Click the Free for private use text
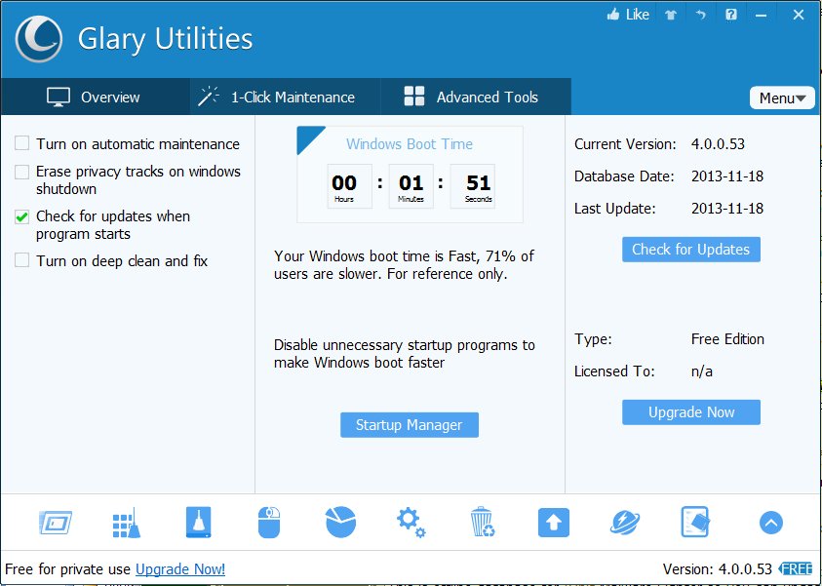This screenshot has height=586, width=822. click(x=67, y=569)
